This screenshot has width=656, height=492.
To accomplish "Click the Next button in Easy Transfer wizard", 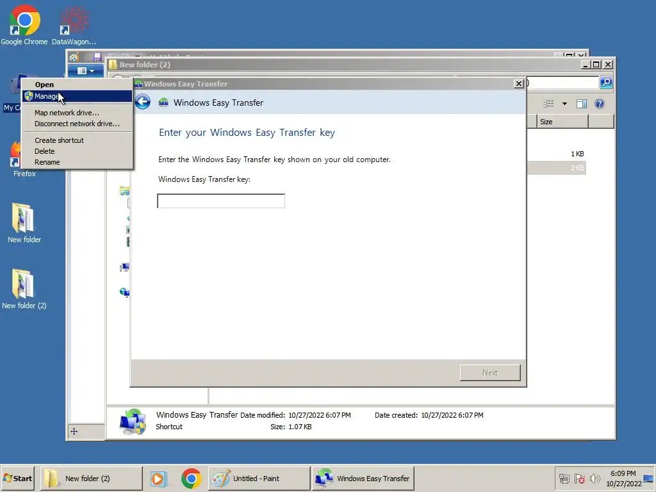I will [x=490, y=373].
